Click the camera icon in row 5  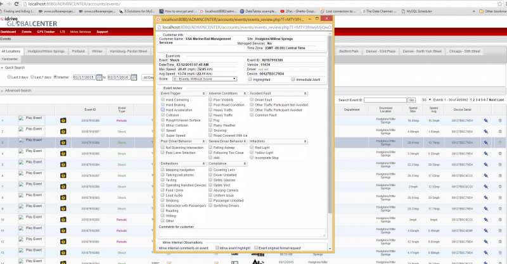click(x=63, y=163)
